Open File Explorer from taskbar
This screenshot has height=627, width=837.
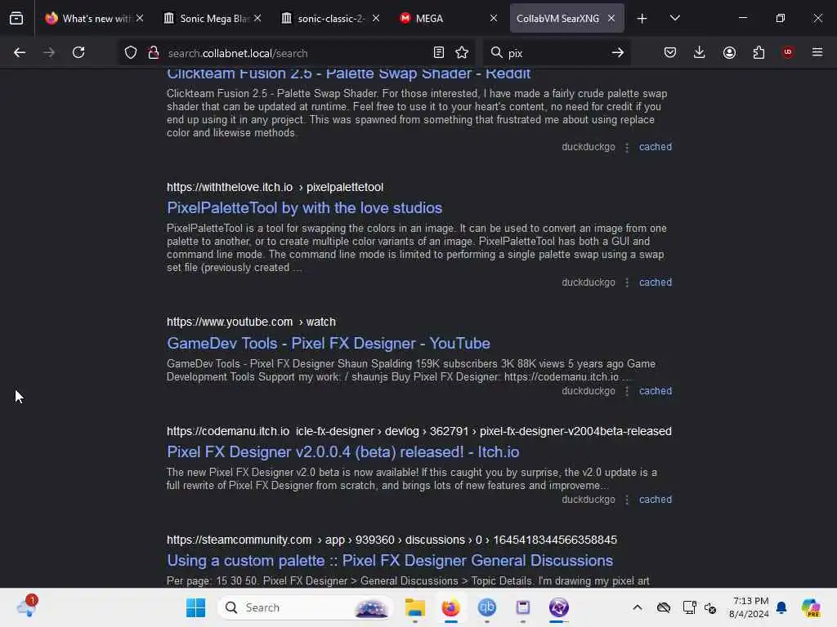point(414,607)
